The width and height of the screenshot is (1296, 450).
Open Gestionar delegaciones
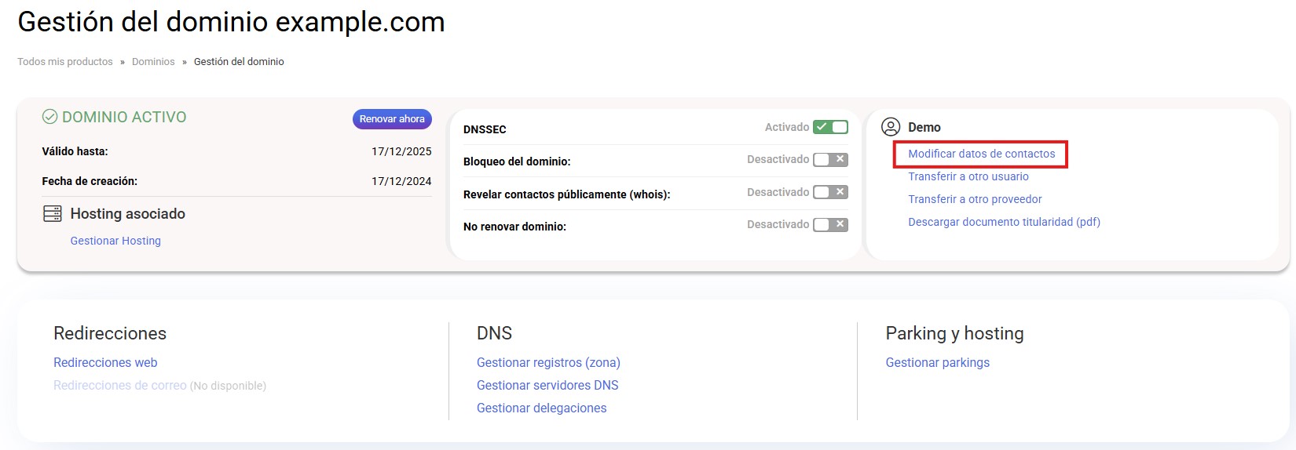pos(541,408)
